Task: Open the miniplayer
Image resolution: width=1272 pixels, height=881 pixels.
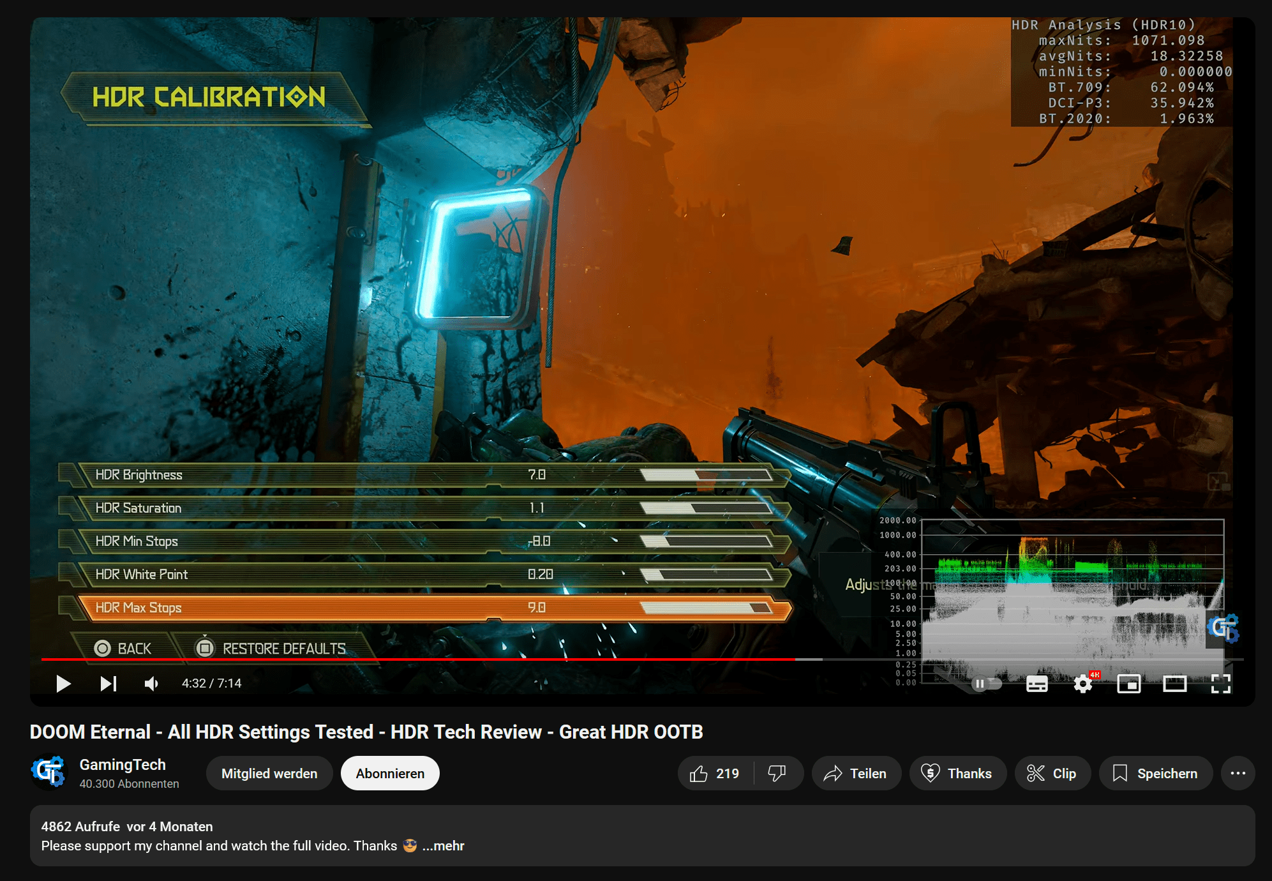Action: (1129, 684)
